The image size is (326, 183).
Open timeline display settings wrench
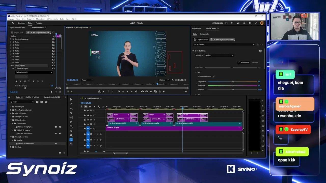99,106
